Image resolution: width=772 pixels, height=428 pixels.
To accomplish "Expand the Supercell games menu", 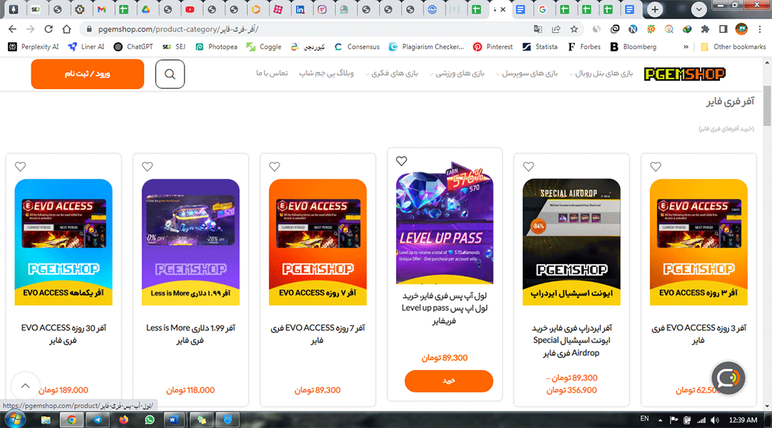I will 526,73.
